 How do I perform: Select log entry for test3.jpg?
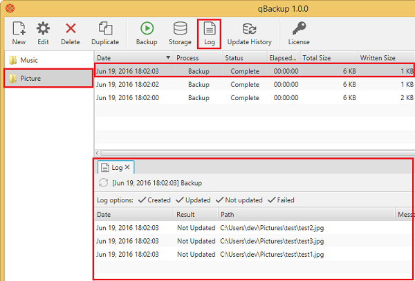click(x=254, y=241)
